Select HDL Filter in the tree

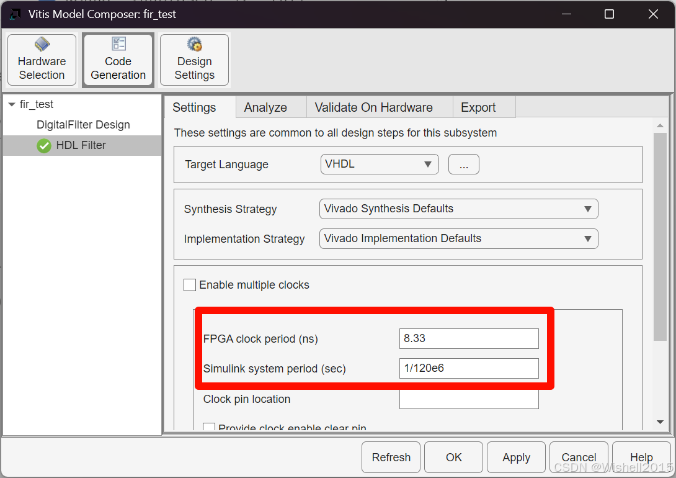click(x=82, y=145)
